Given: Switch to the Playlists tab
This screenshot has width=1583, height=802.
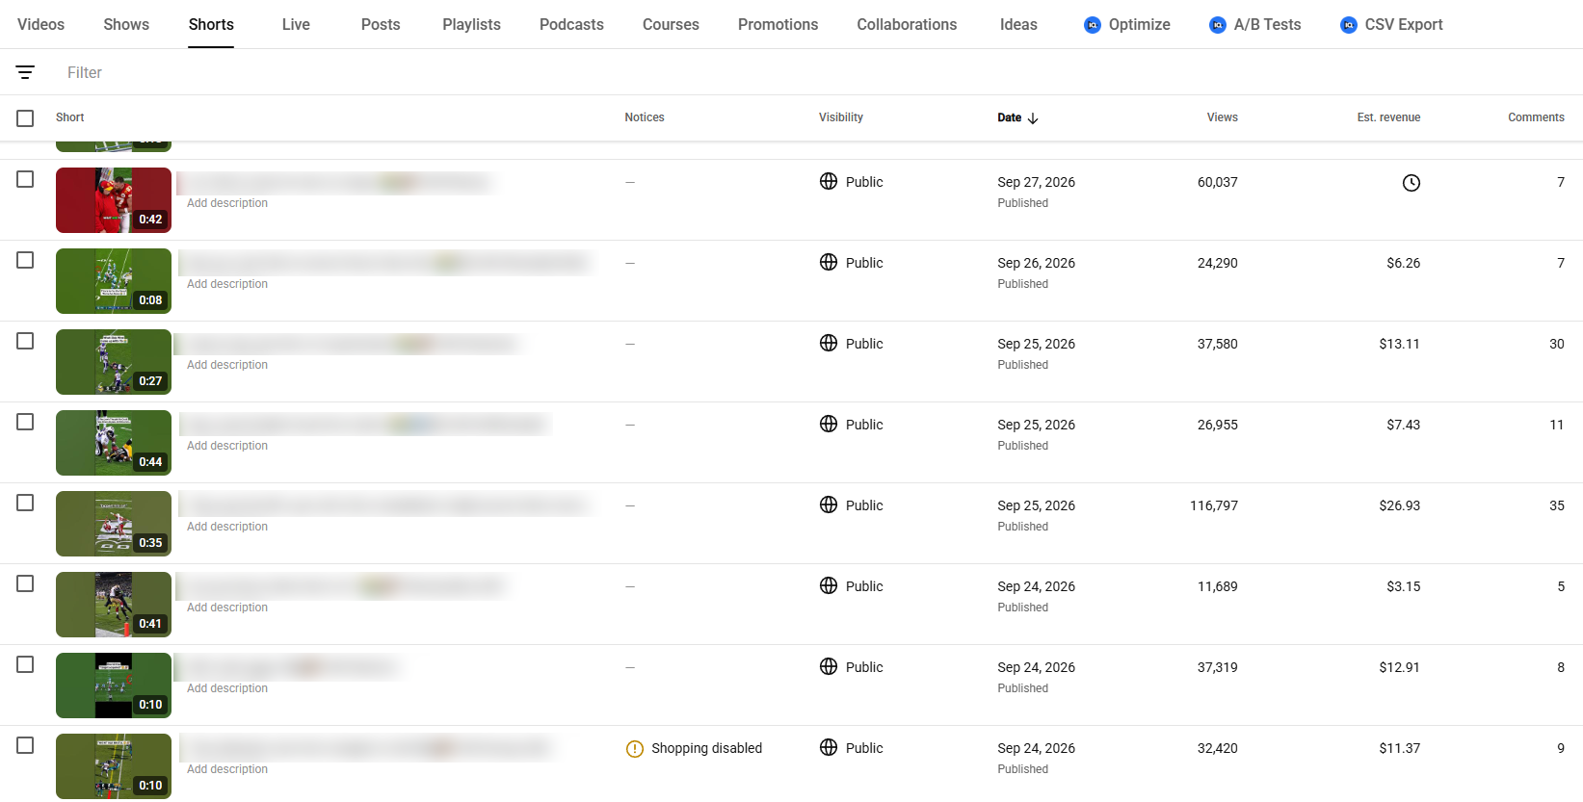Looking at the screenshot, I should click(x=471, y=25).
